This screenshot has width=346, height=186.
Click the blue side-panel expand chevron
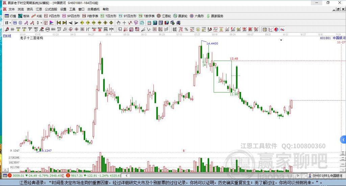[343, 140]
